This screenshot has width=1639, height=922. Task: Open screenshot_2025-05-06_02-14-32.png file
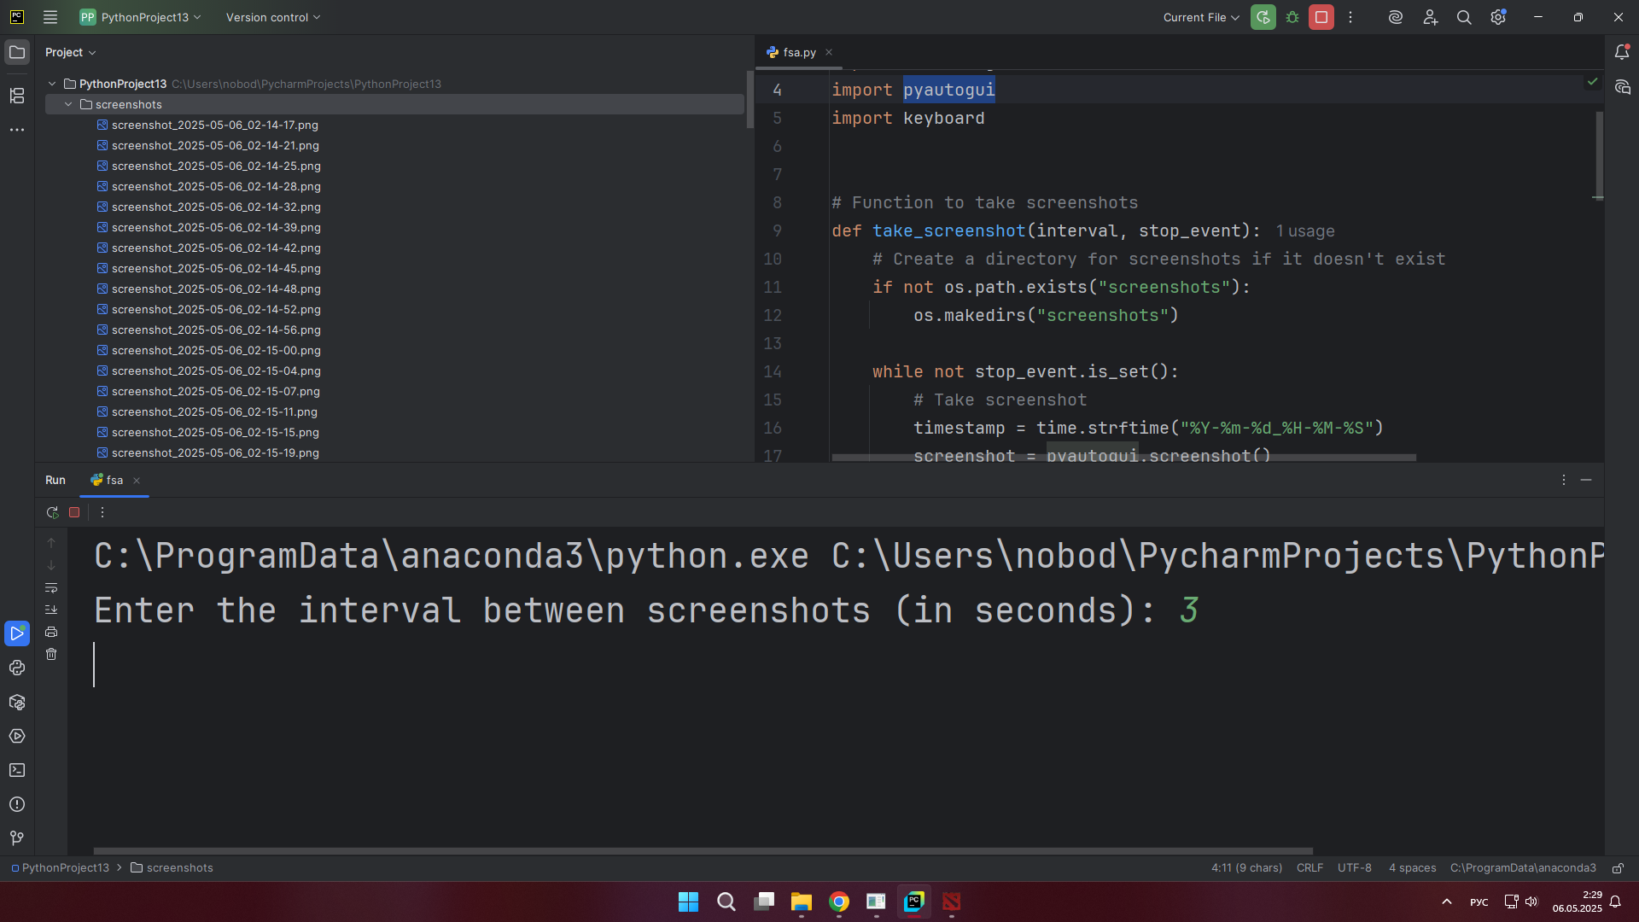(x=216, y=207)
